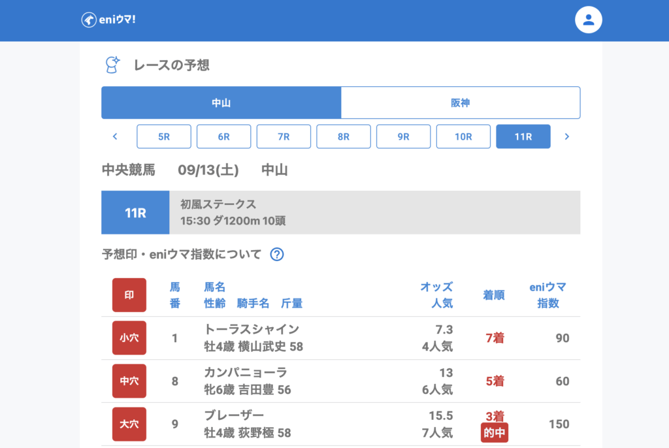Open the help question mark icon
Viewport: 669px width, 448px height.
point(277,255)
